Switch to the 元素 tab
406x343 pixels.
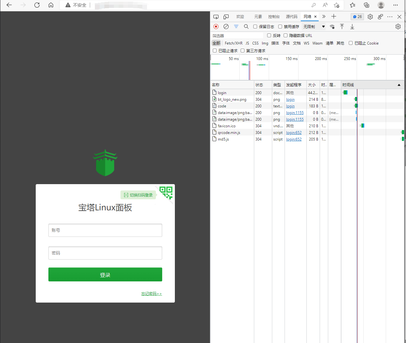(258, 17)
